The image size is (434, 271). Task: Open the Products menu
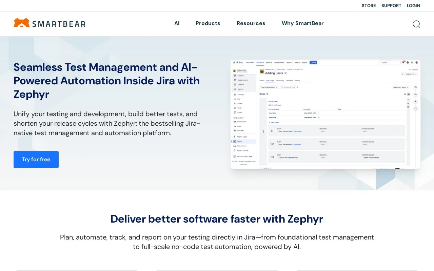point(208,23)
